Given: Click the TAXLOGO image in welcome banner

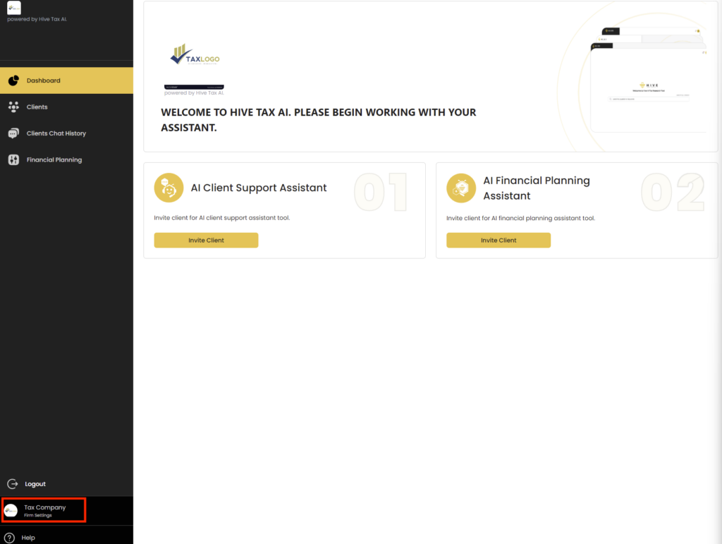Looking at the screenshot, I should click(x=195, y=56).
